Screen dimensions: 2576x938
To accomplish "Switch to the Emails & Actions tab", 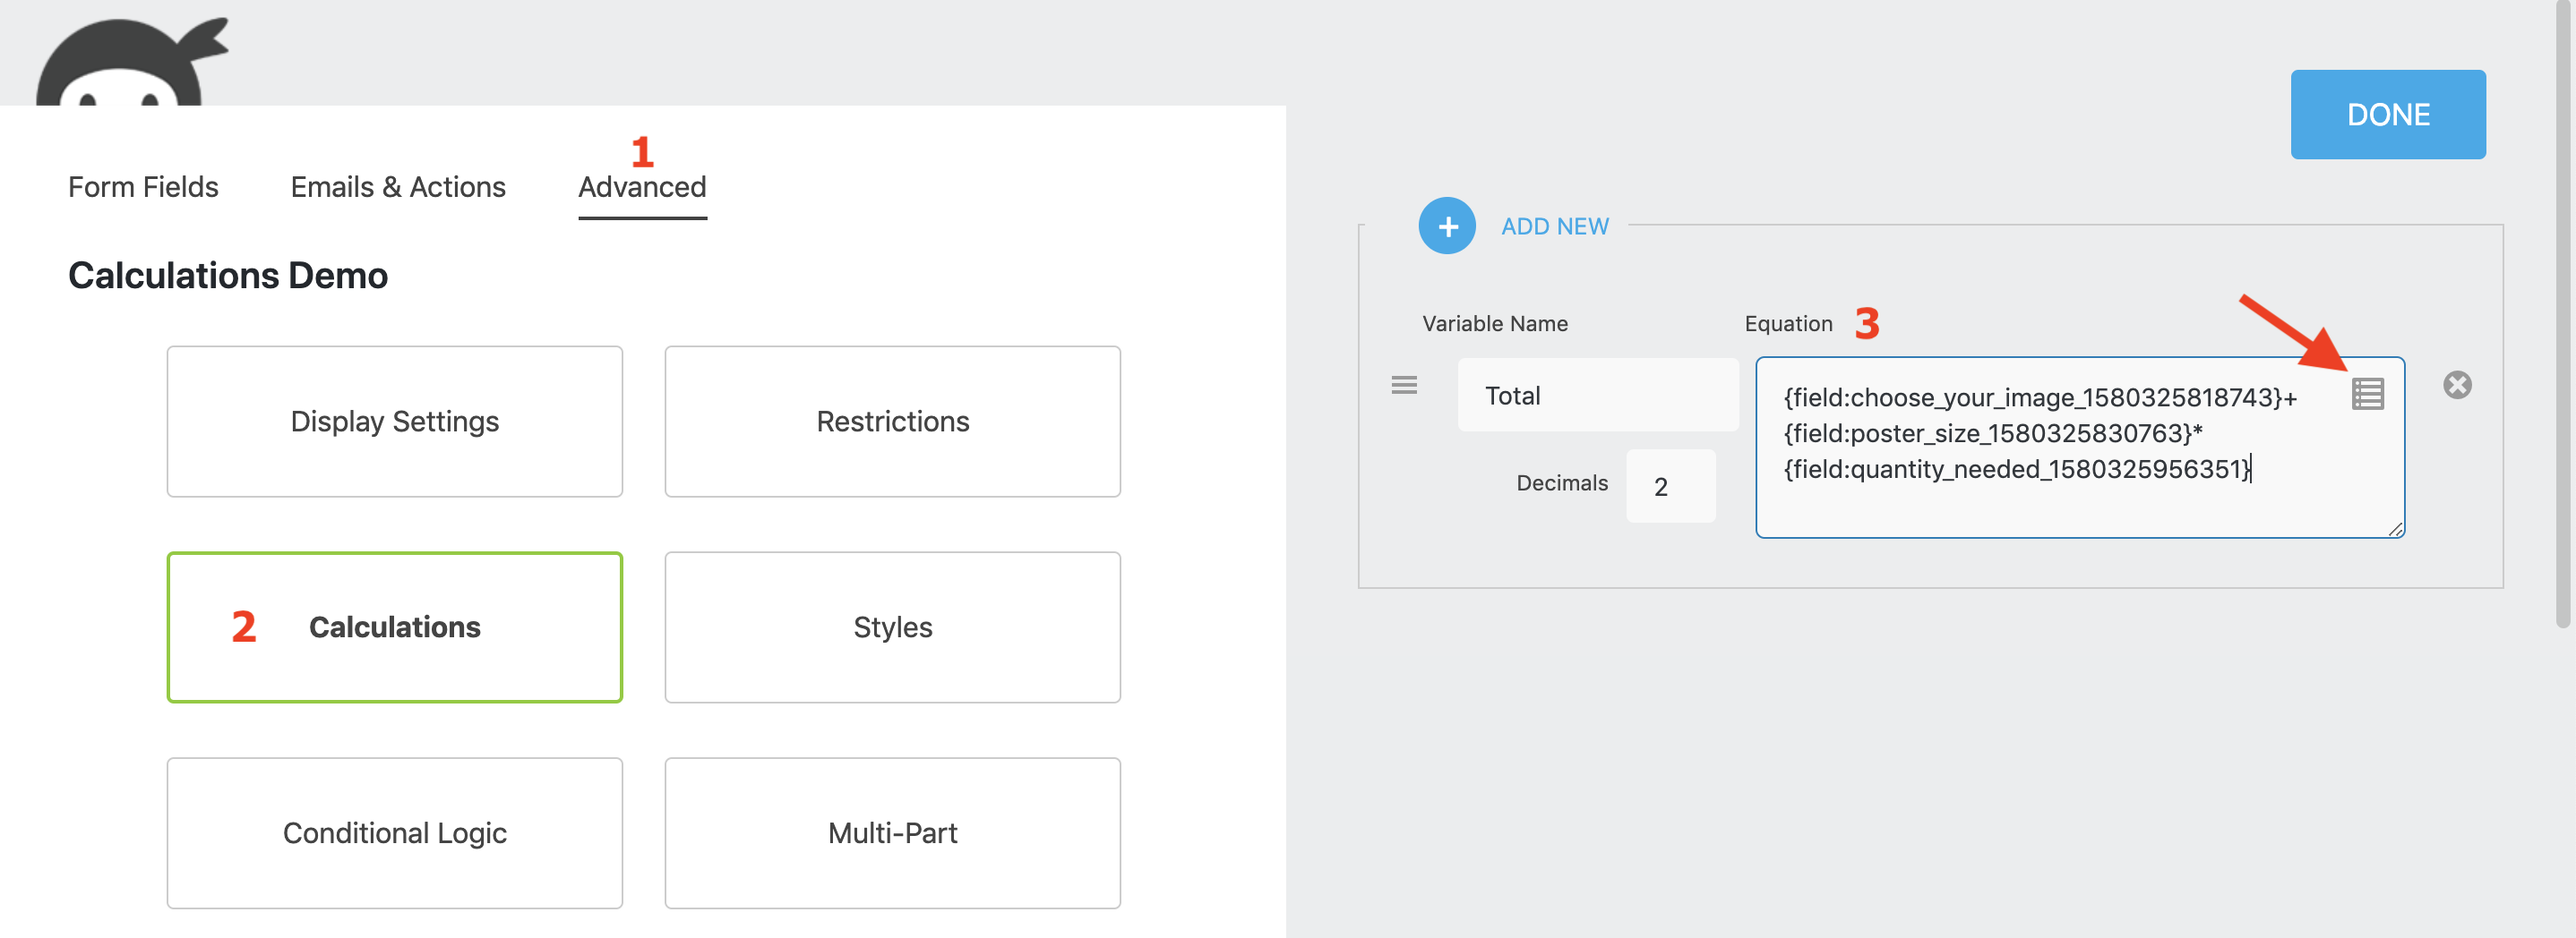I will (x=397, y=187).
